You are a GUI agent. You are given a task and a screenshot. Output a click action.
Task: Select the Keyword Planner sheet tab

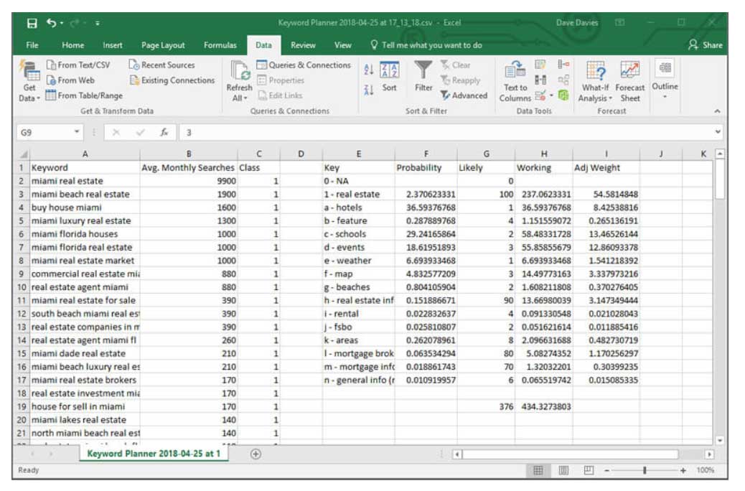(x=154, y=454)
